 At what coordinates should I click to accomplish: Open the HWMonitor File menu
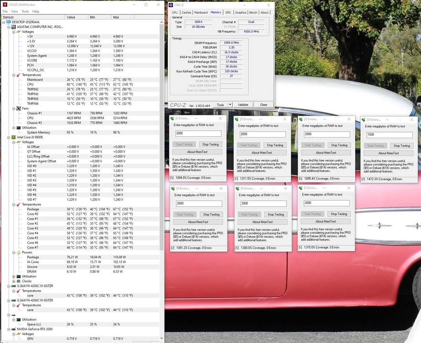click(5, 11)
